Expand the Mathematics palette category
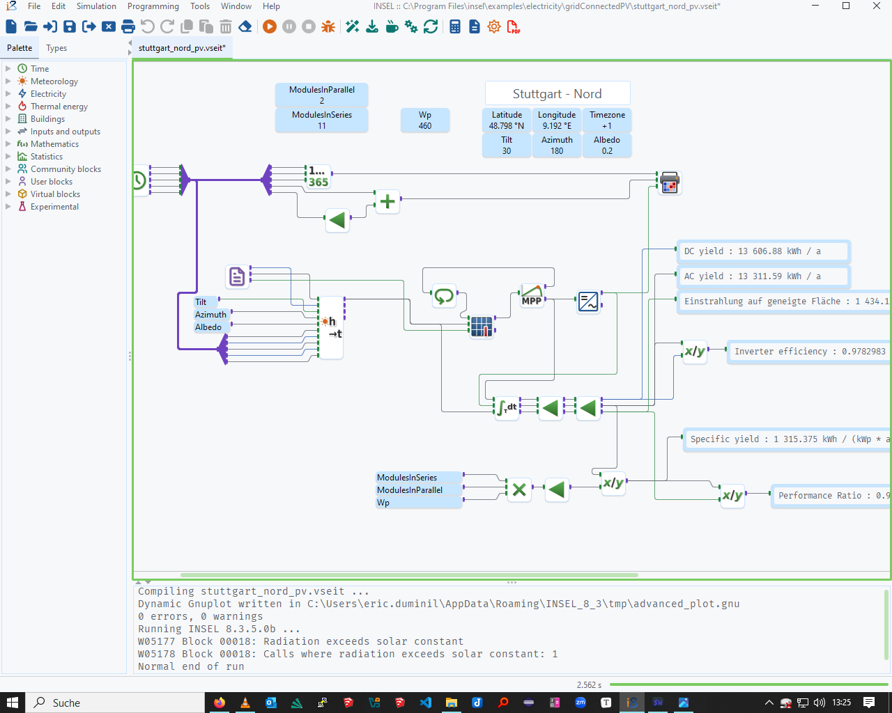The height and width of the screenshot is (713, 892). coord(8,144)
